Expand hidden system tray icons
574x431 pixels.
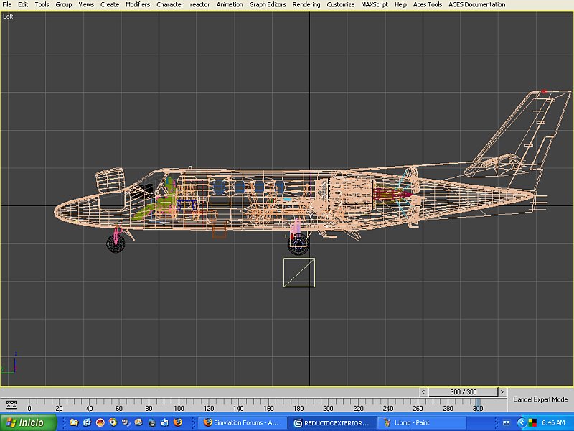tap(521, 422)
